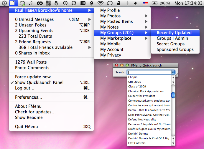Expand the My Posted Items submenu
Image resolution: width=204 pixels, height=149 pixels.
[122, 21]
